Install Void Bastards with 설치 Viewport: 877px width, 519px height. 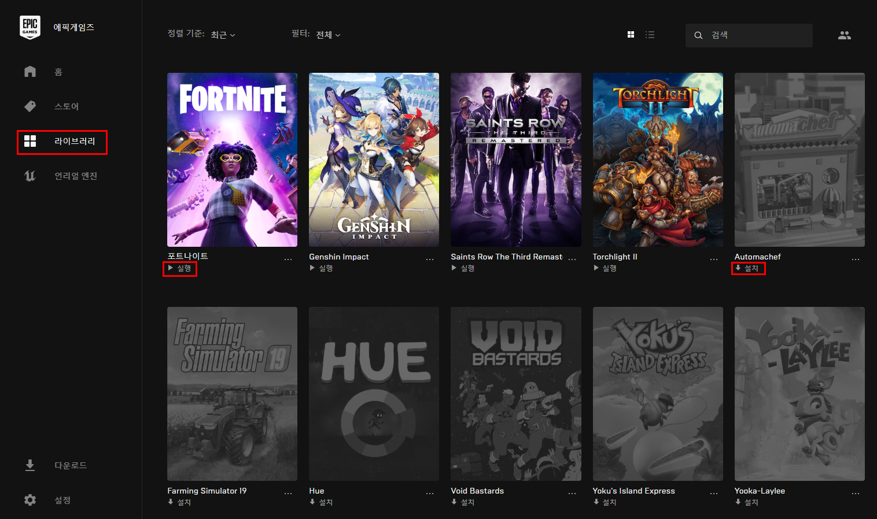[x=463, y=502]
